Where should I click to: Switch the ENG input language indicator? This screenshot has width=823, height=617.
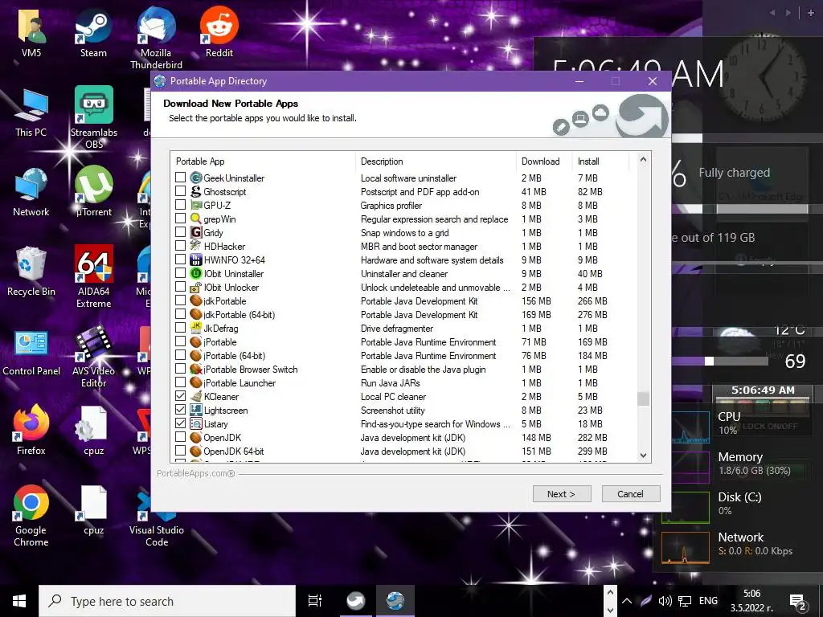tap(708, 601)
